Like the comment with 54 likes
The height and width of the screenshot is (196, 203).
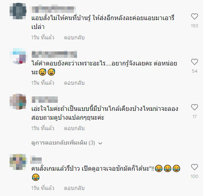pos(195,62)
